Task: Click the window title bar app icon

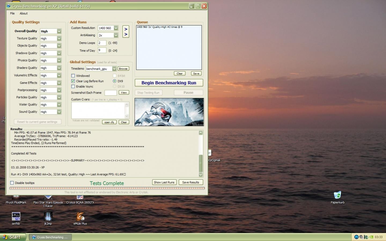Action: (x=9, y=6)
